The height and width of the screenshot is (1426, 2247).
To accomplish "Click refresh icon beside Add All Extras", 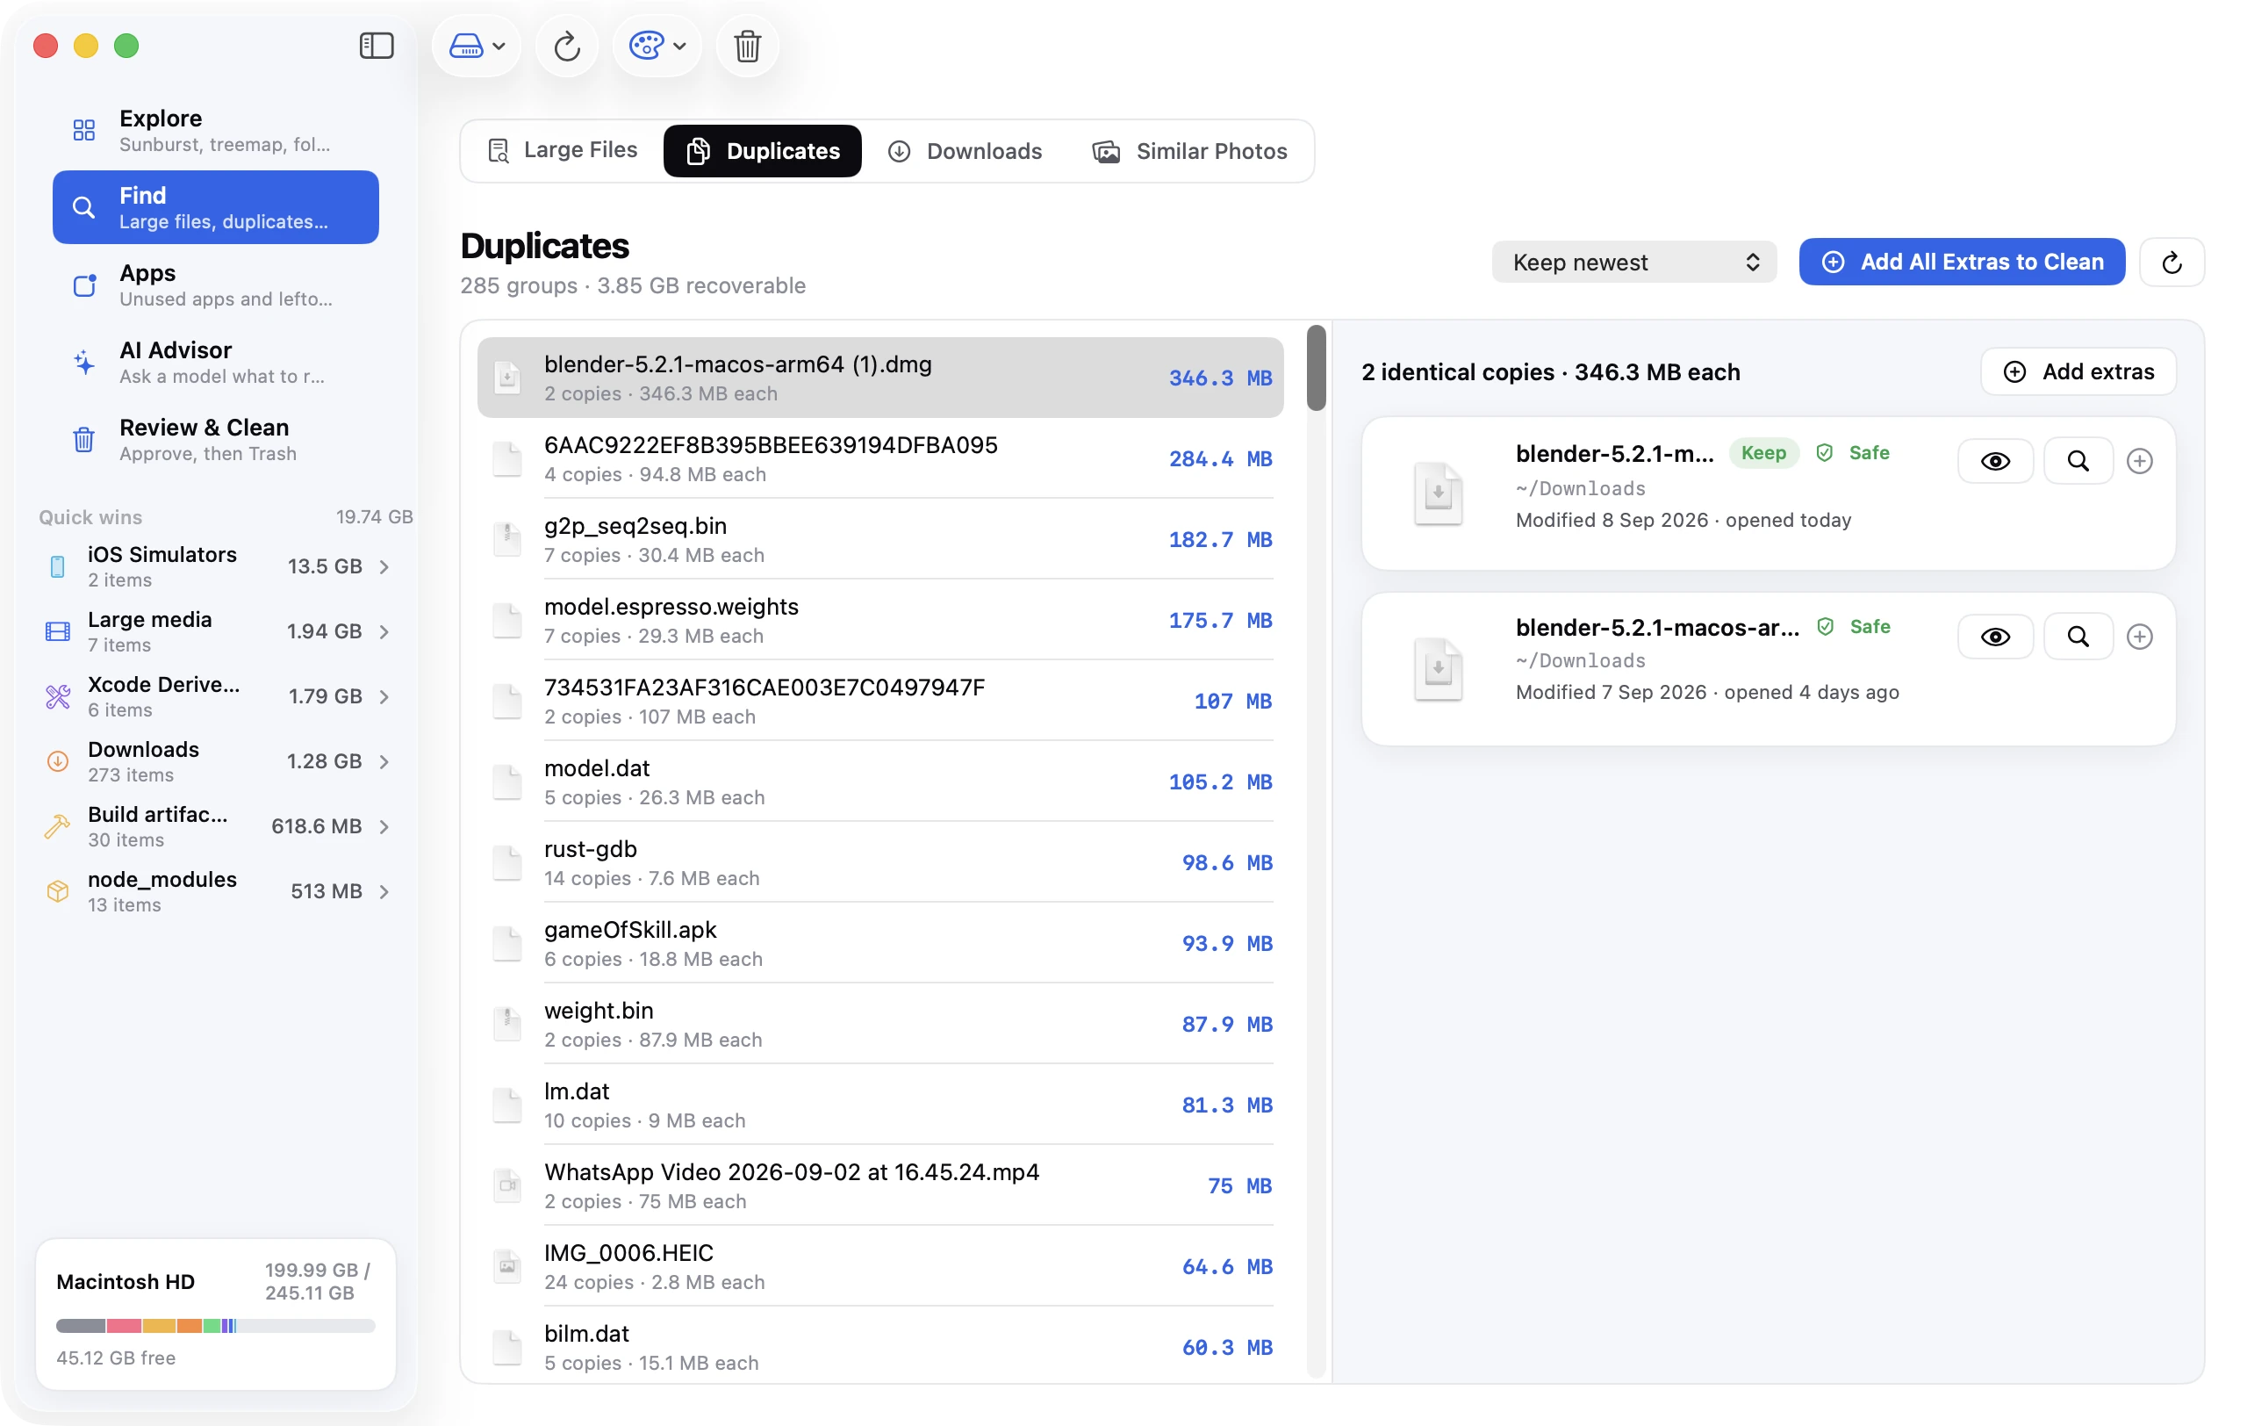I will click(2172, 263).
